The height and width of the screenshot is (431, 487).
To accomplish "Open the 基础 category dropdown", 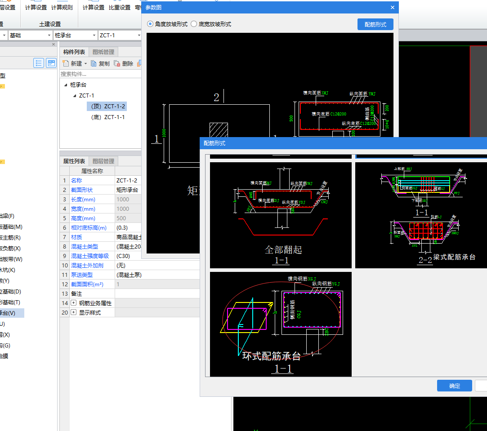I will tap(49, 36).
